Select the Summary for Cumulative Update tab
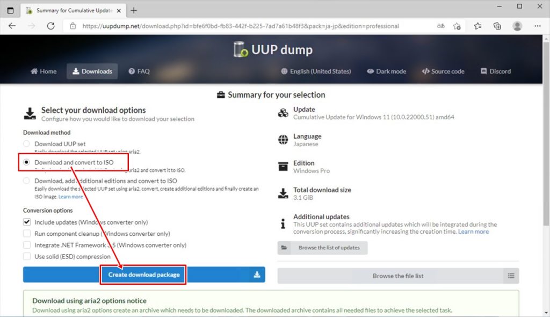Screen dimensions: 550x317 [x=74, y=11]
